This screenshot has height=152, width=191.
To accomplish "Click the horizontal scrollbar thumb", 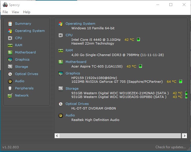I will (120, 136).
